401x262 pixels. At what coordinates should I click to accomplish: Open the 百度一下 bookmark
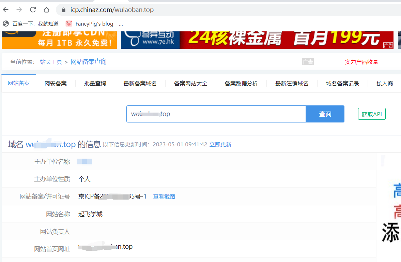point(31,24)
